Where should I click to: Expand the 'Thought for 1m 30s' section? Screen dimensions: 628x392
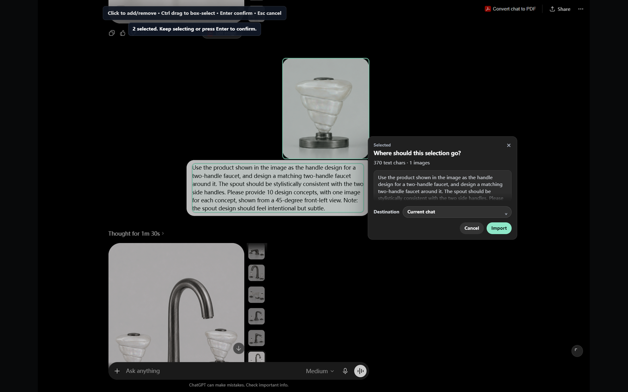(x=136, y=233)
